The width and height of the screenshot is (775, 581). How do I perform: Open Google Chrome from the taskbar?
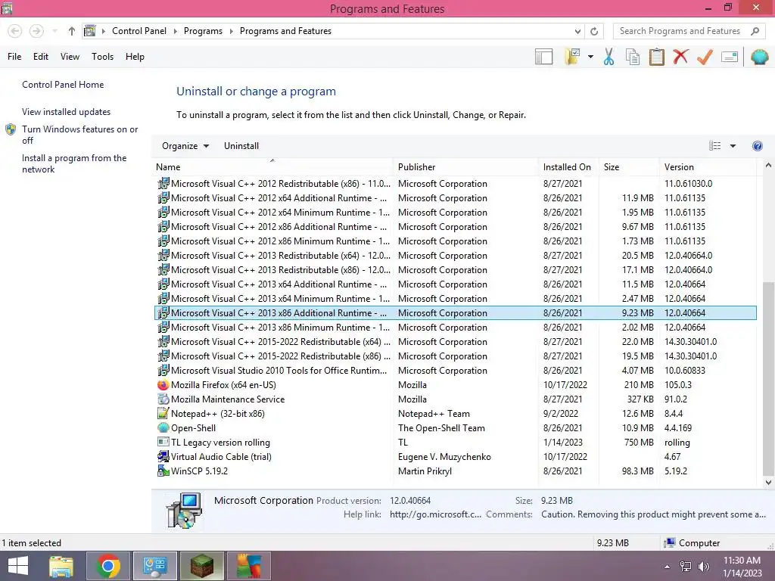pyautogui.click(x=108, y=566)
